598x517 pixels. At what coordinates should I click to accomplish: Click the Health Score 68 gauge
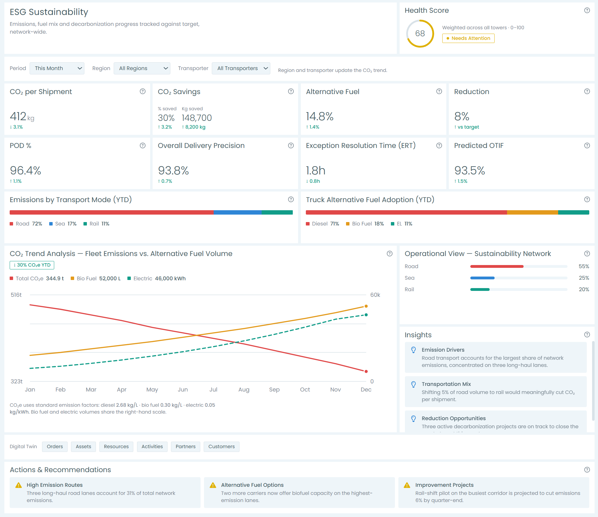[x=420, y=34]
